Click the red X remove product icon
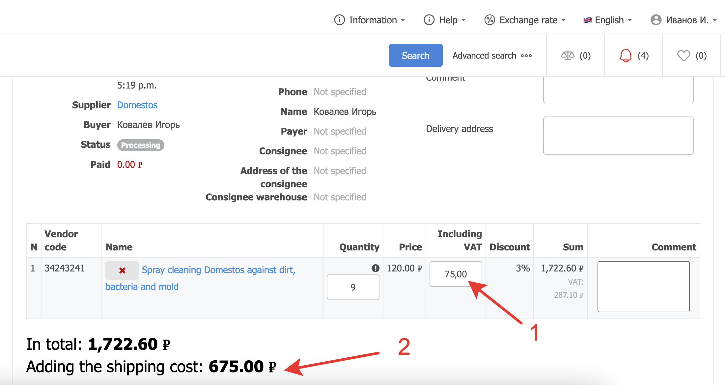 tap(122, 270)
